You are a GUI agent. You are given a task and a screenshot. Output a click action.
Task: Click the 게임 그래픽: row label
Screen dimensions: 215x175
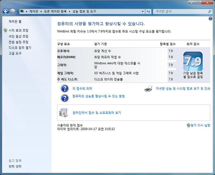(x=65, y=73)
